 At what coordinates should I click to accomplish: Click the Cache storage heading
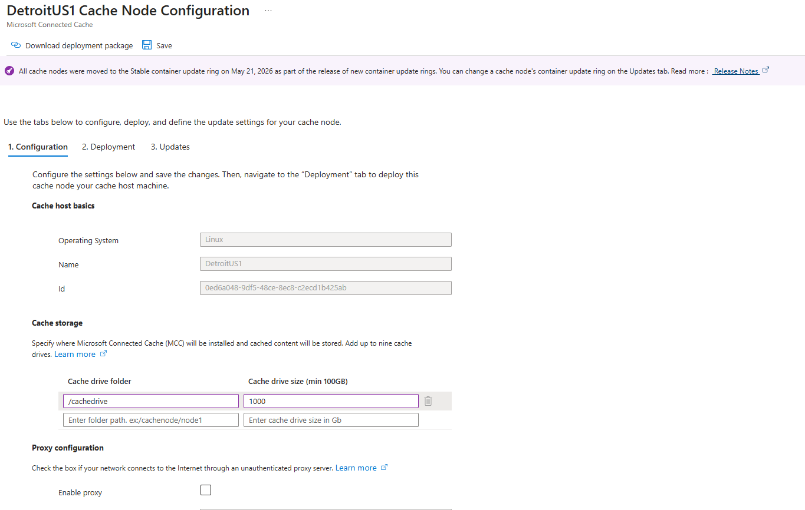coord(57,323)
